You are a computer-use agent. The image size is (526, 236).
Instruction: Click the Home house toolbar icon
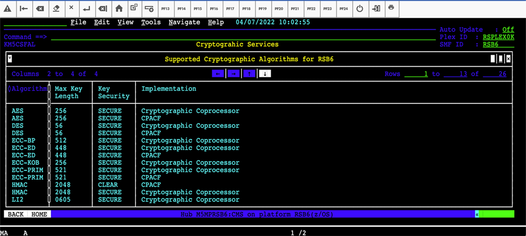[x=118, y=8]
